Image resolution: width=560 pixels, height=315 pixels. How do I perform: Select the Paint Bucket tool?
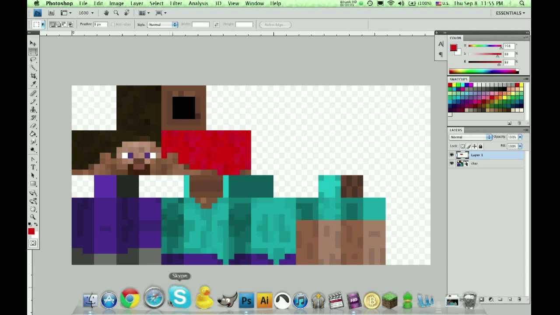tap(33, 134)
